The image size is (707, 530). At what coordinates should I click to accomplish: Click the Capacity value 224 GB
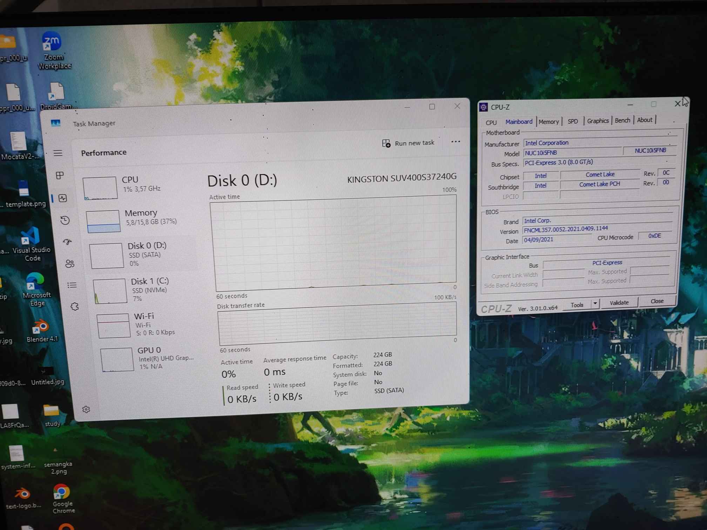382,355
